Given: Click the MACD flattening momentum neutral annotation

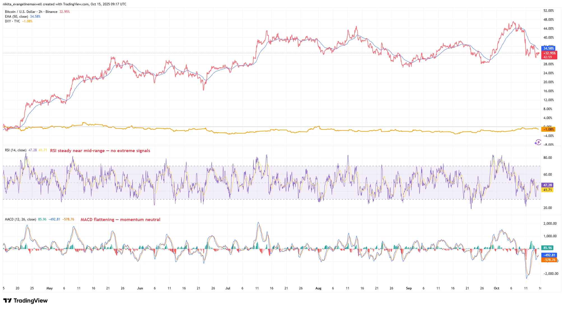Looking at the screenshot, I should coord(120,220).
